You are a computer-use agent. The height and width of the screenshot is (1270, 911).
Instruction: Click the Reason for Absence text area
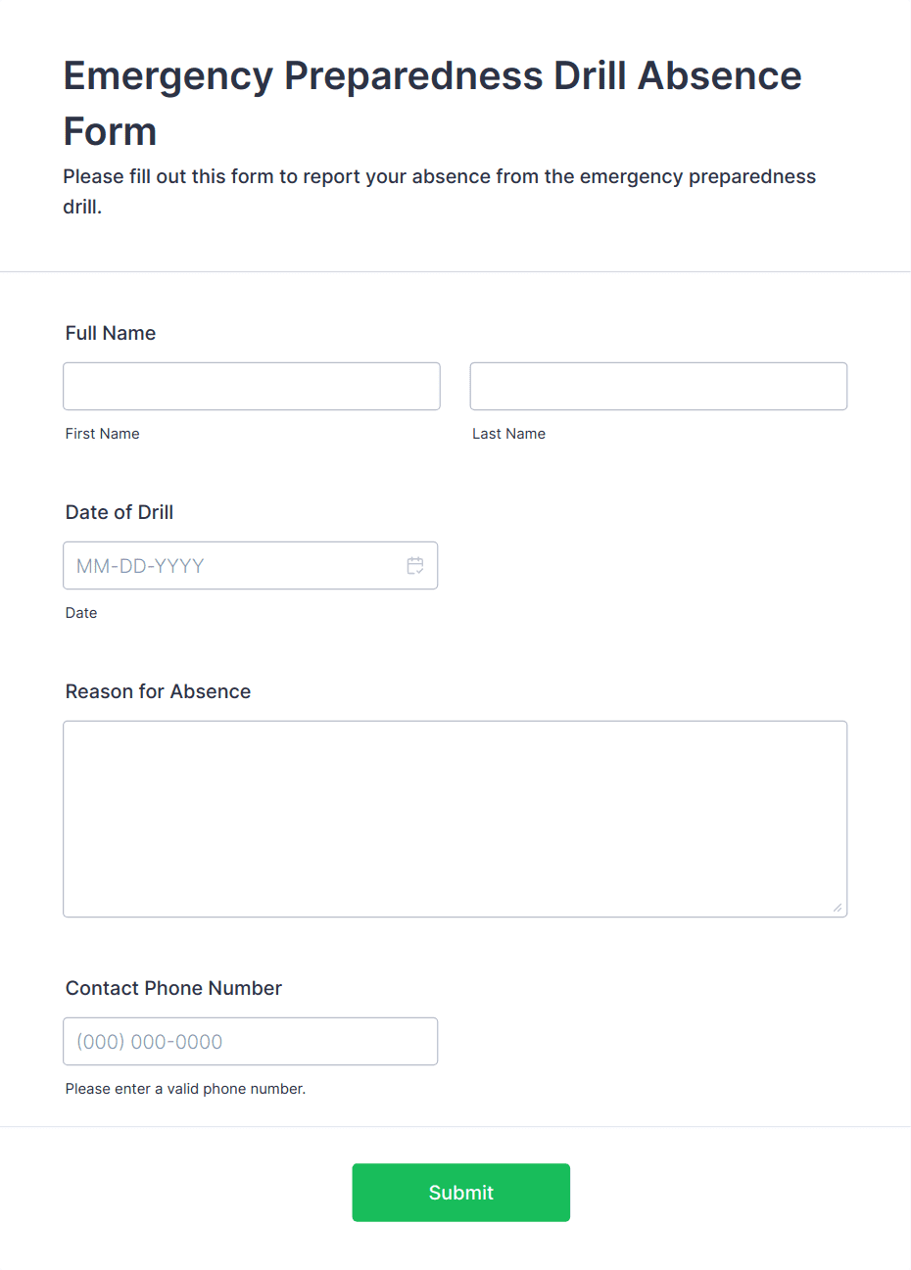coord(455,818)
